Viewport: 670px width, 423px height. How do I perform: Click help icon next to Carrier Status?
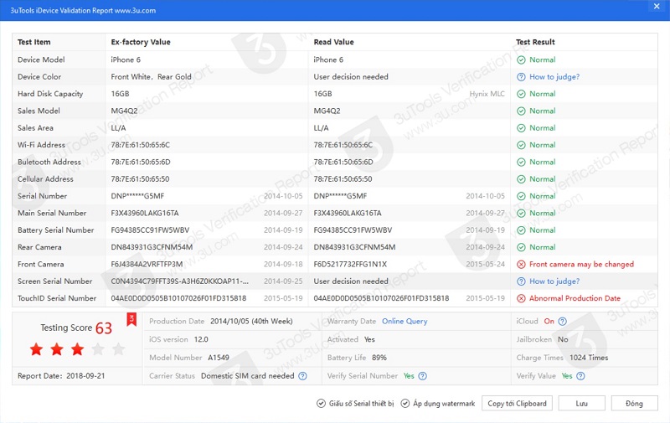(302, 376)
